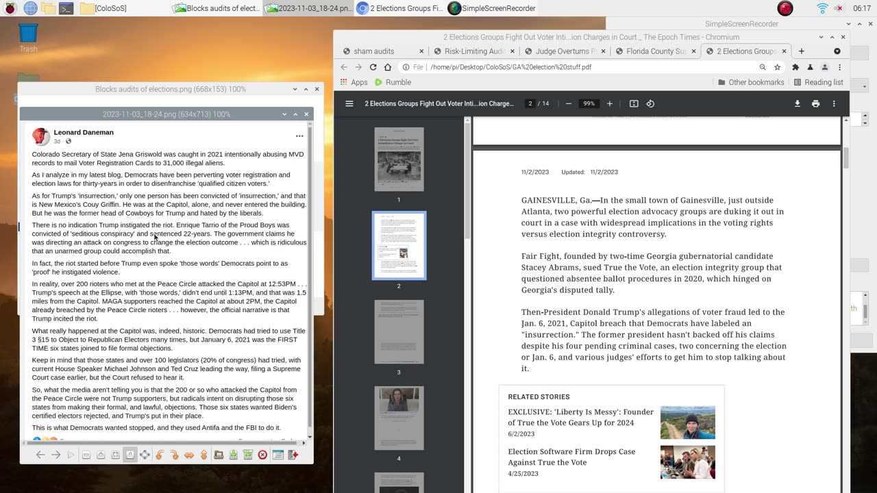877x493 pixels.
Task: Open the Apps bookmarks shortcut
Action: click(354, 82)
